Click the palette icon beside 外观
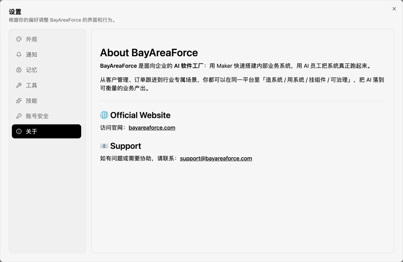This screenshot has height=262, width=403. point(19,39)
